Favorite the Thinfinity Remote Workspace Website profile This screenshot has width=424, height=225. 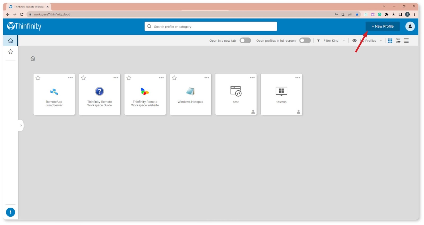129,78
